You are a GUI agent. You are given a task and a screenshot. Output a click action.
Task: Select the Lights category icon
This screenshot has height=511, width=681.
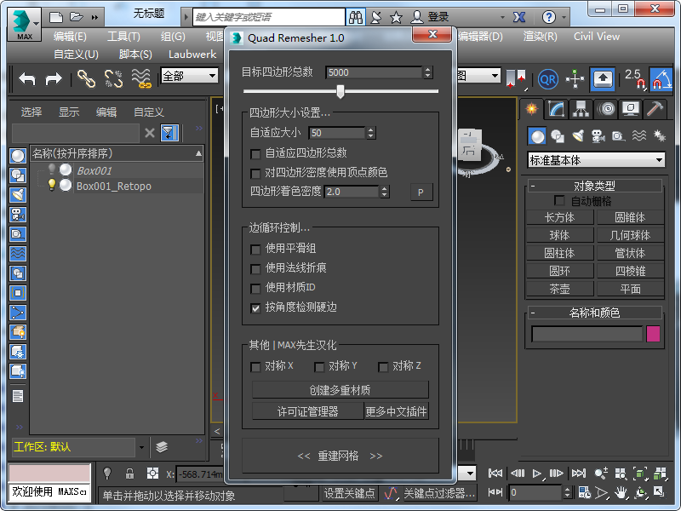[x=578, y=136]
